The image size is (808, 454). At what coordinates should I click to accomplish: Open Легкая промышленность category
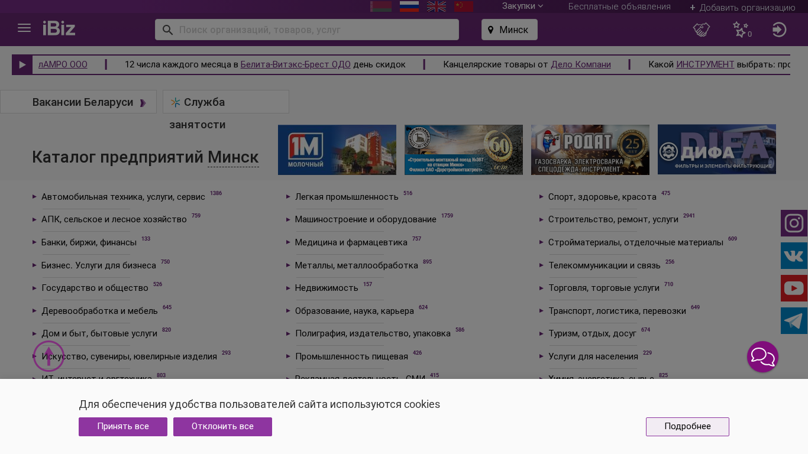pyautogui.click(x=347, y=197)
